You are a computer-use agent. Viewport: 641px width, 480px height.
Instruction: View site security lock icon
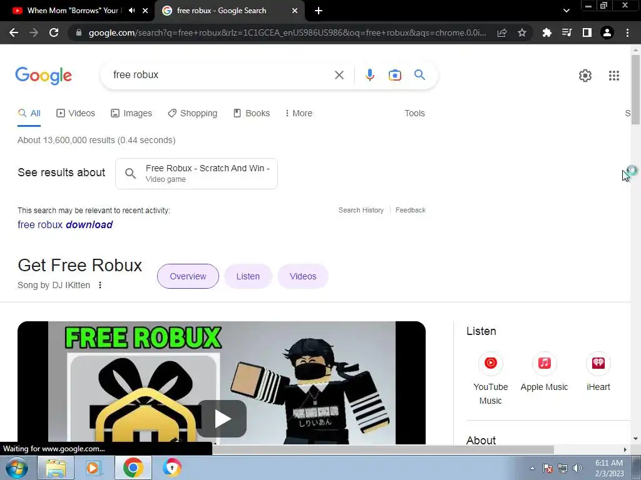pyautogui.click(x=79, y=32)
